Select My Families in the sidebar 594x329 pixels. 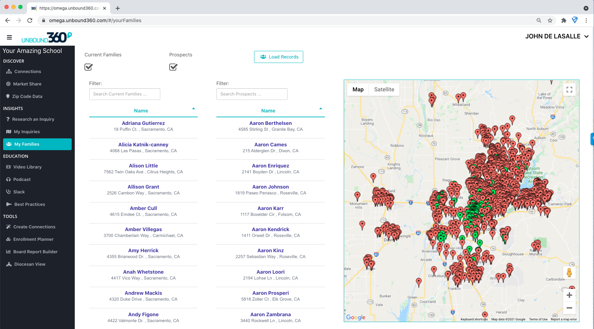[37, 144]
